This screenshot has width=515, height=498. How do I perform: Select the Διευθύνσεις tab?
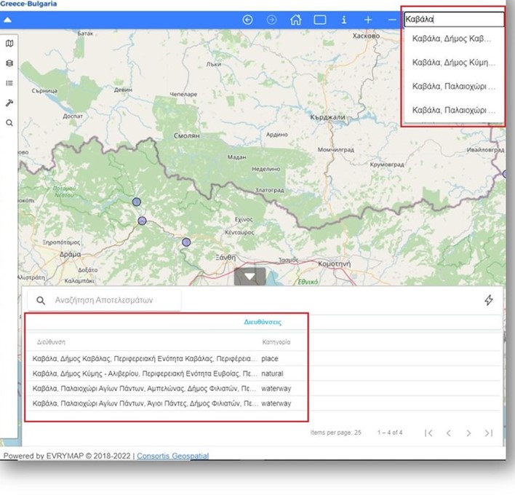[x=263, y=321]
